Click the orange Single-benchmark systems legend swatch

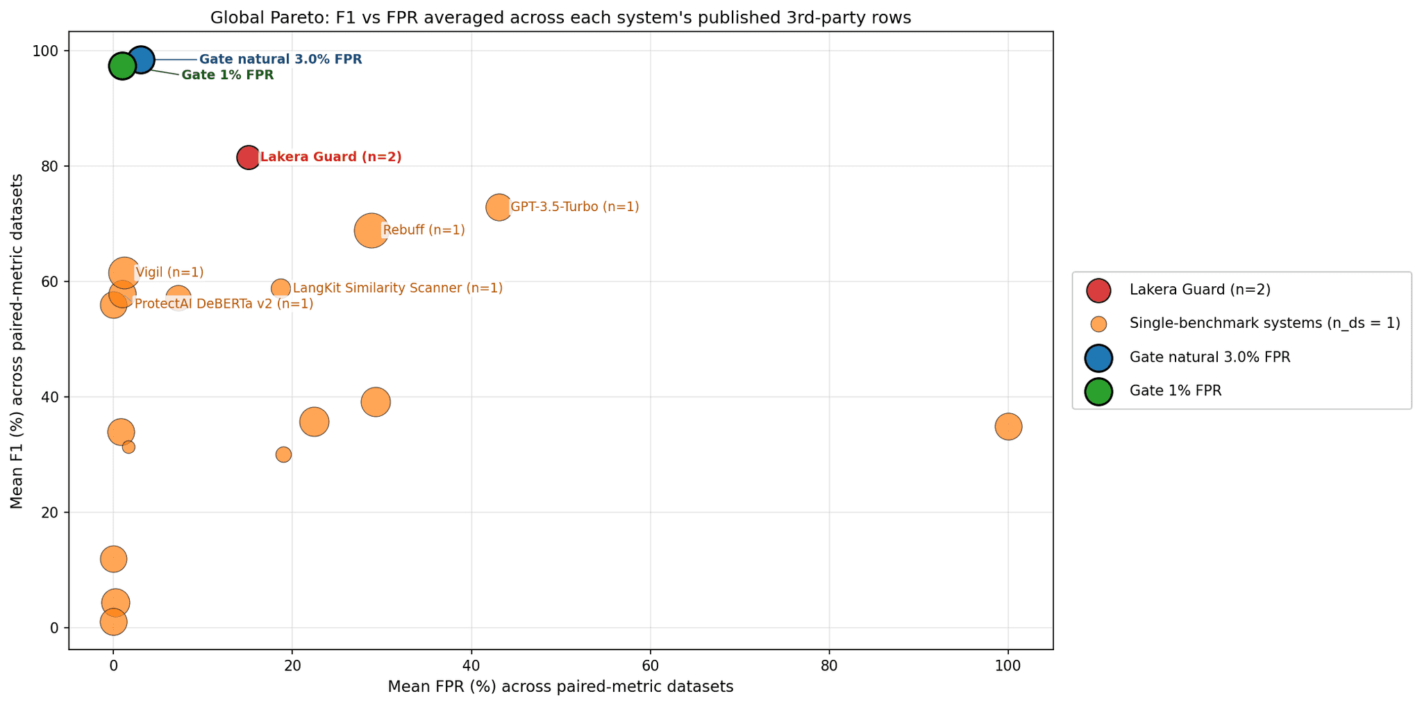(x=1098, y=324)
